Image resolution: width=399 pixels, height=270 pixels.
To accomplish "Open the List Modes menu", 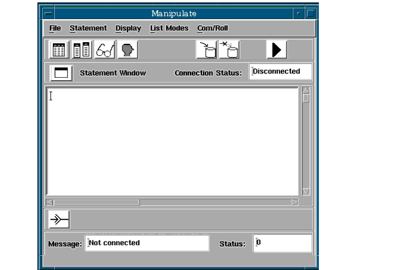I will [169, 28].
